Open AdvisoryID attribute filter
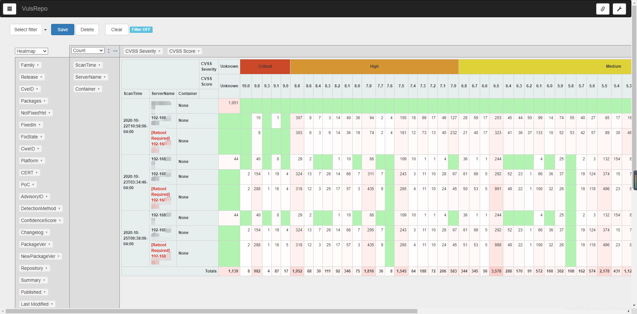 point(46,196)
